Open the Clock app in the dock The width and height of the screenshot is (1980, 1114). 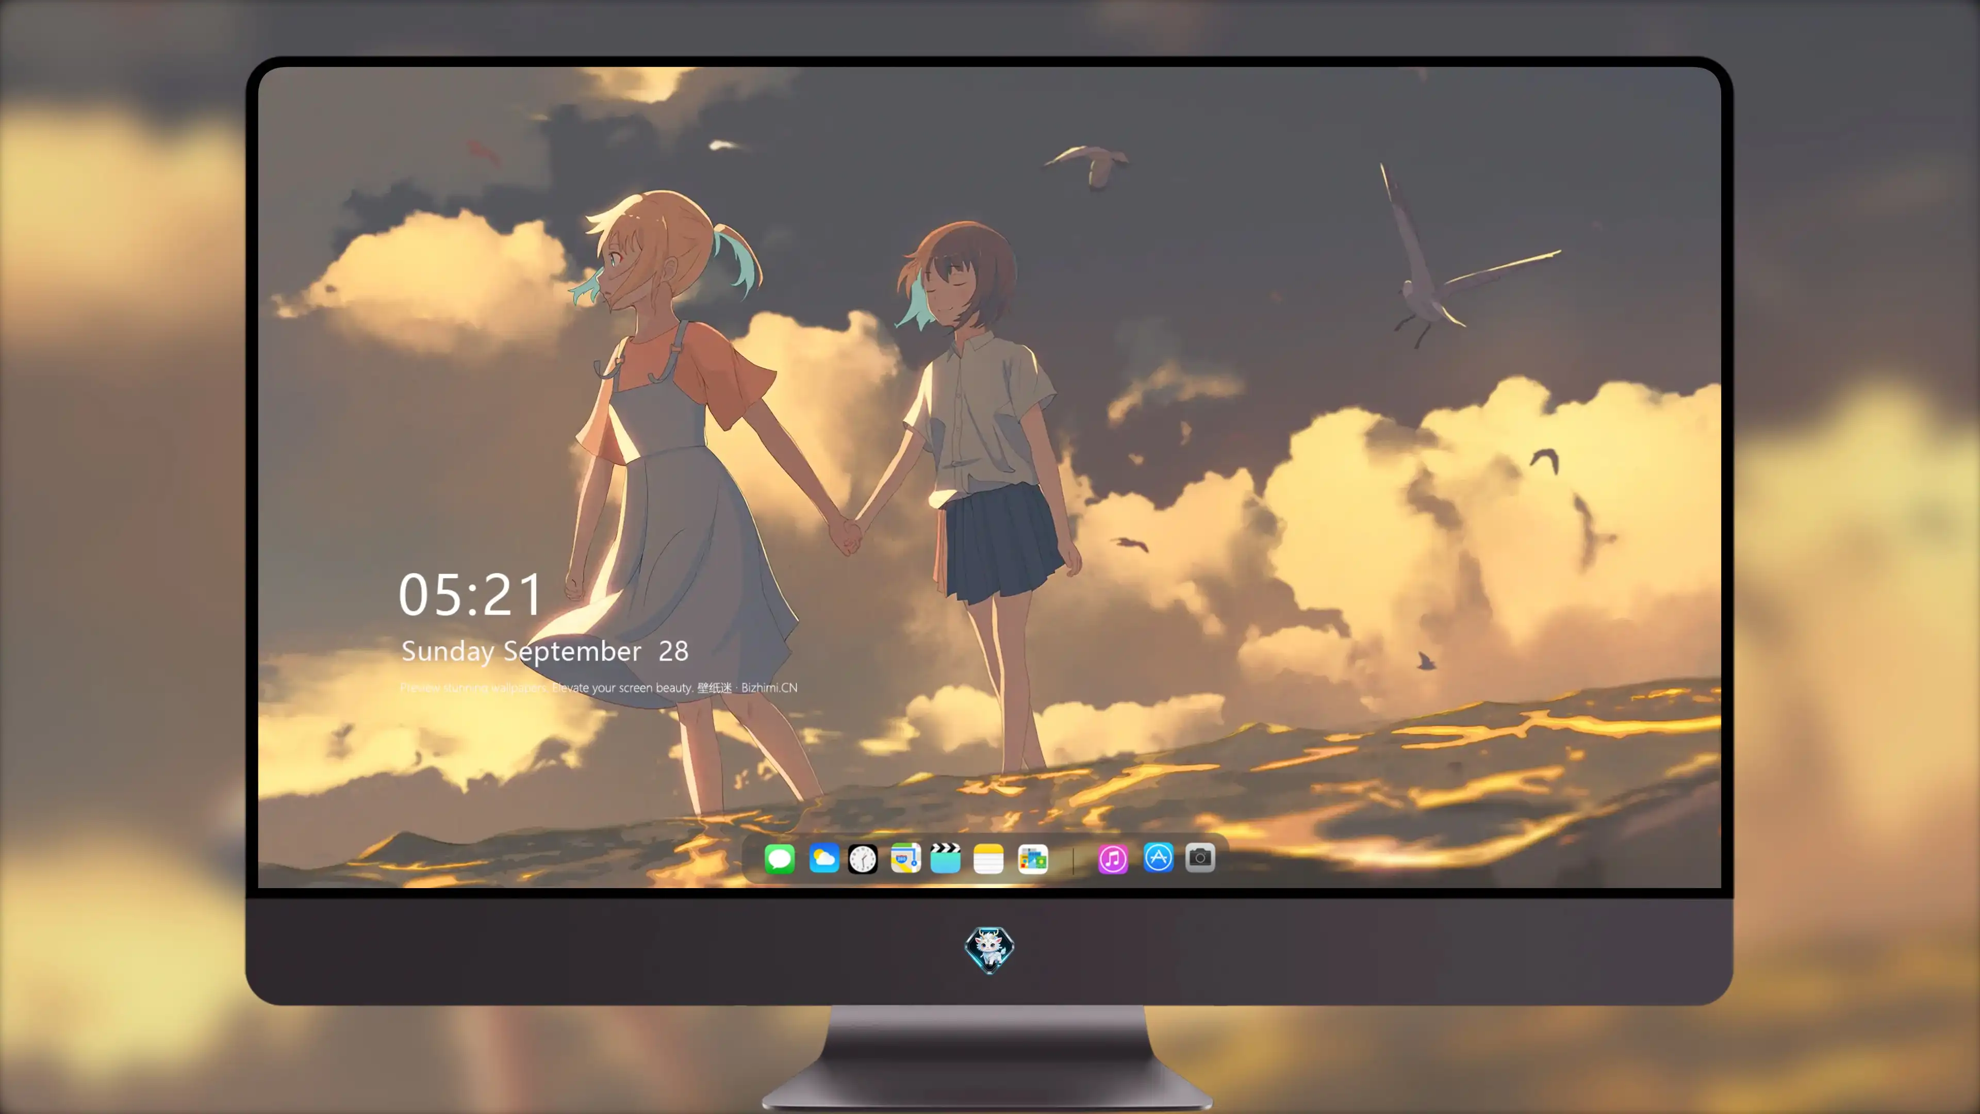click(x=863, y=859)
